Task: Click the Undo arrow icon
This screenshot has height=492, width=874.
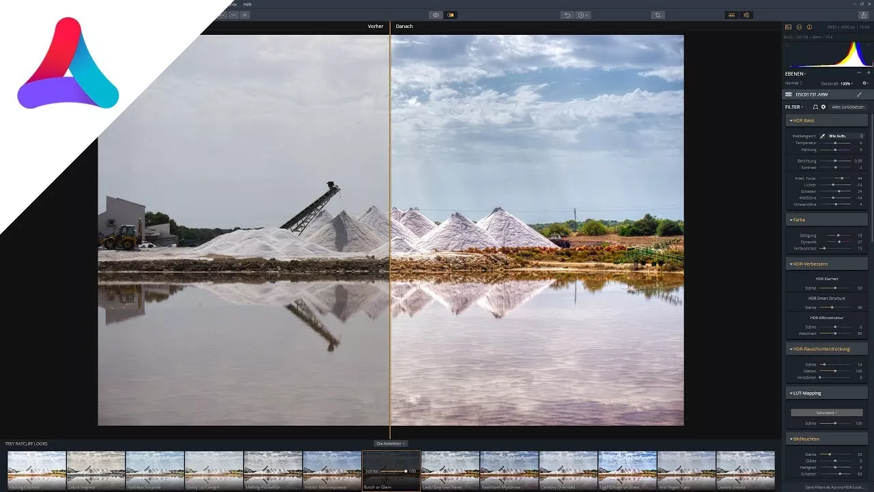Action: [567, 14]
